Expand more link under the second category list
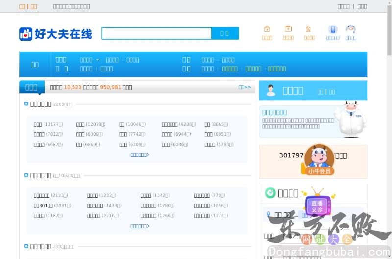 (140, 226)
